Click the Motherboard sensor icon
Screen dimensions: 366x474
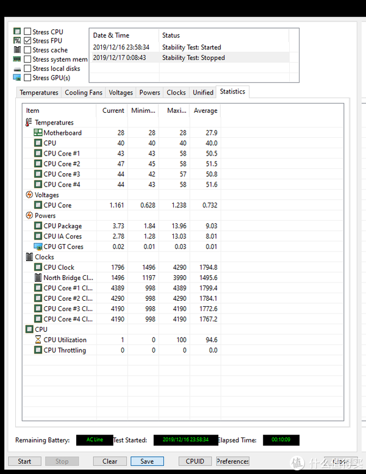(x=38, y=132)
